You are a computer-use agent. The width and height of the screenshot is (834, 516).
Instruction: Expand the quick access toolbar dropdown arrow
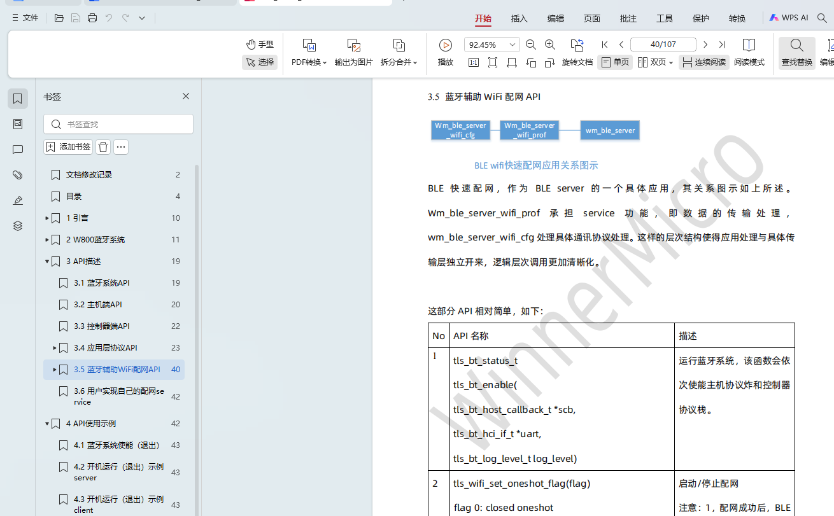[142, 18]
